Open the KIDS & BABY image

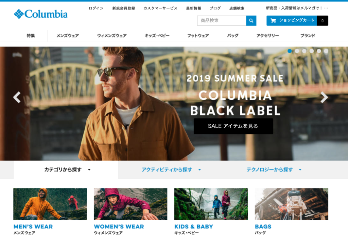[211, 204]
